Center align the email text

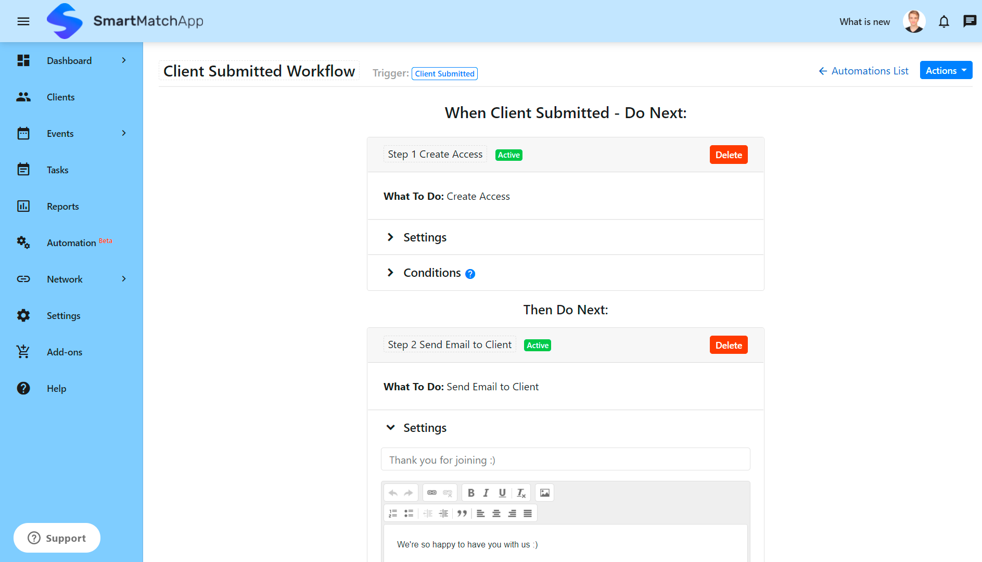click(x=496, y=514)
